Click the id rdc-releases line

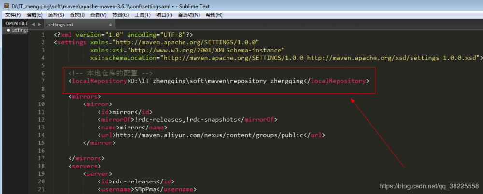[x=136, y=181]
